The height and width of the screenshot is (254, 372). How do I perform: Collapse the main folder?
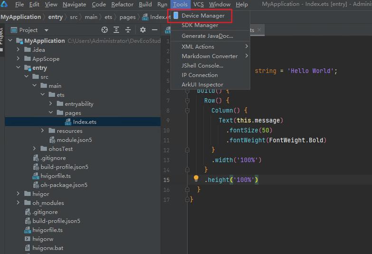34,85
